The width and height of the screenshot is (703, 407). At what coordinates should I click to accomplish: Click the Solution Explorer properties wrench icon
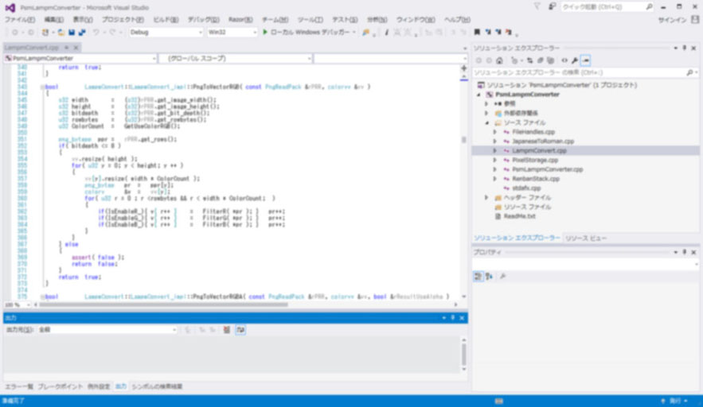[575, 60]
